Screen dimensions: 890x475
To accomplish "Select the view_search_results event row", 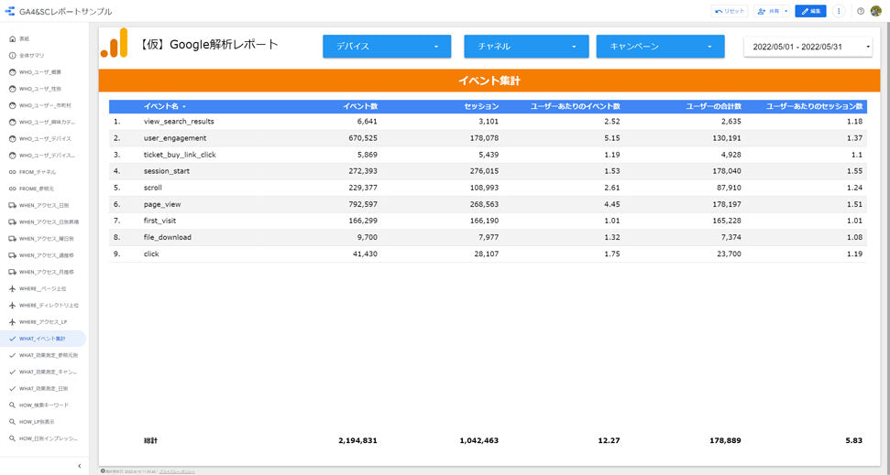I will [488, 122].
